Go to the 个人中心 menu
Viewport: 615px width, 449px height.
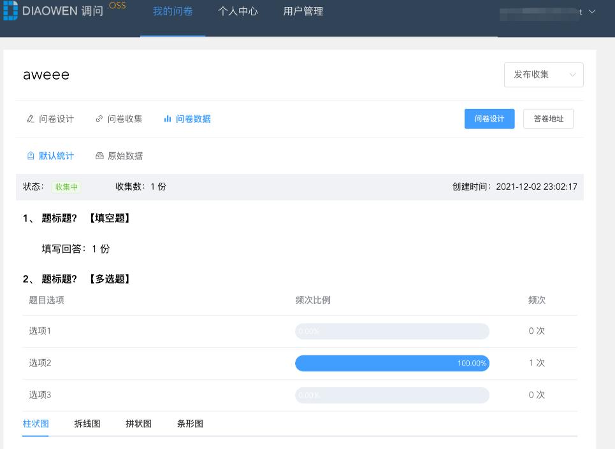[x=238, y=11]
